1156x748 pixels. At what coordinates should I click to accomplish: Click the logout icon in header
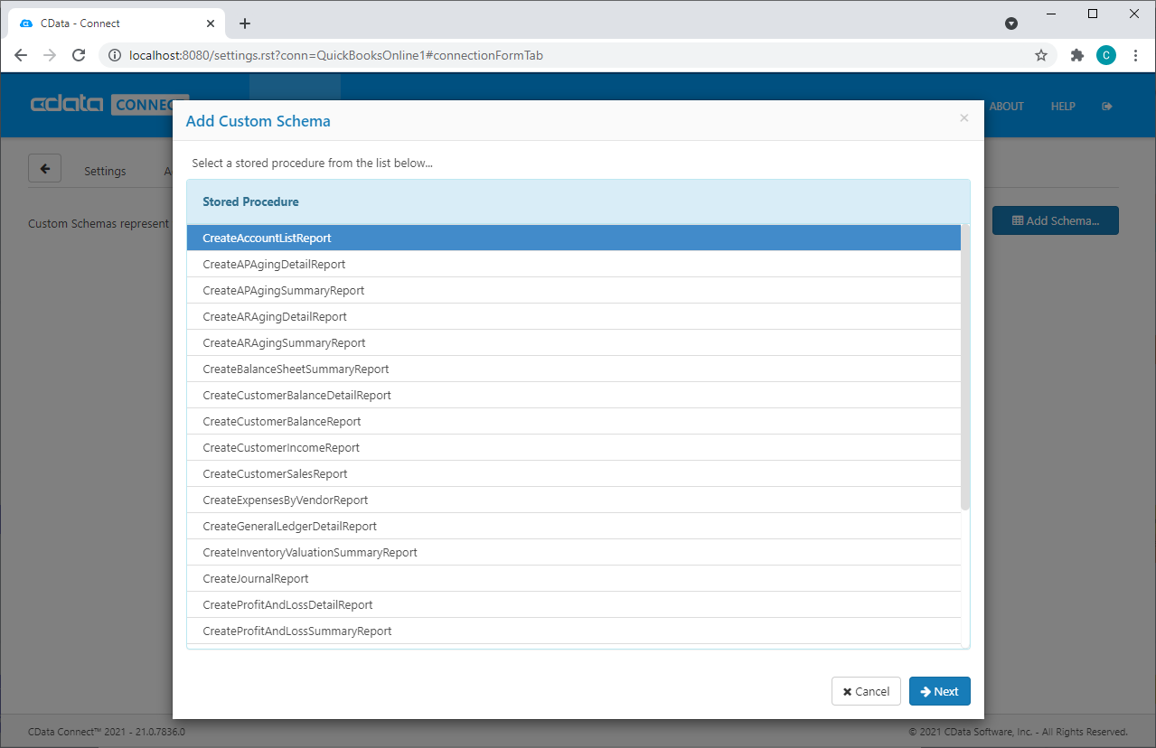click(1107, 107)
